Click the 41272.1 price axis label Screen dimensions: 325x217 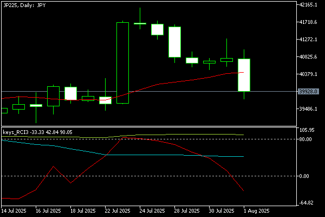pos(308,40)
